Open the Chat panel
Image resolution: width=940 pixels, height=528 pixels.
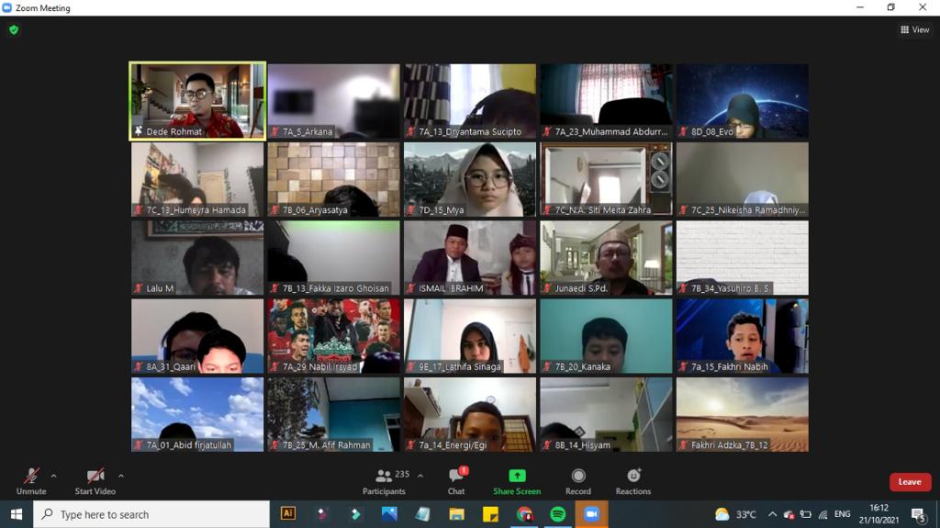pyautogui.click(x=456, y=481)
